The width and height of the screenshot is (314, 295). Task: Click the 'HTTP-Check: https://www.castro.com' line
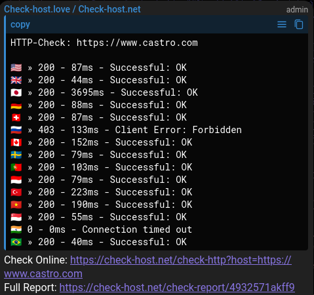tap(104, 43)
